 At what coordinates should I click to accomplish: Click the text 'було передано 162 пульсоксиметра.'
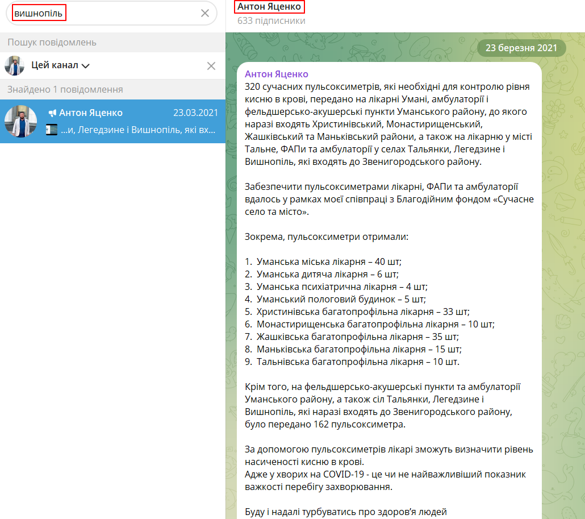coord(325,425)
